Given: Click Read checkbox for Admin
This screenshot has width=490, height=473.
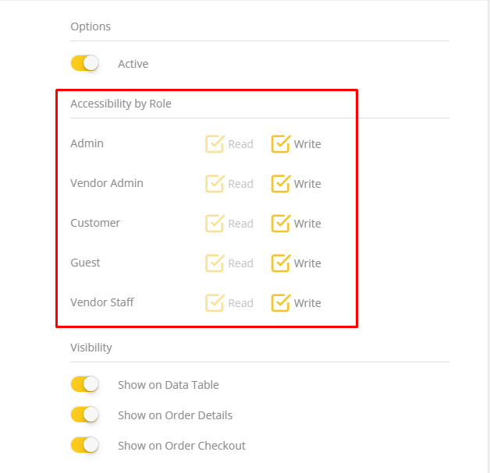Looking at the screenshot, I should pyautogui.click(x=215, y=144).
